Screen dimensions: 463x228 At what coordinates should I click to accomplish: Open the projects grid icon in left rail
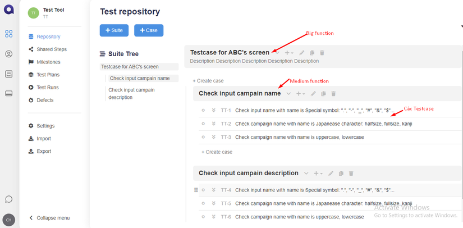(8, 34)
